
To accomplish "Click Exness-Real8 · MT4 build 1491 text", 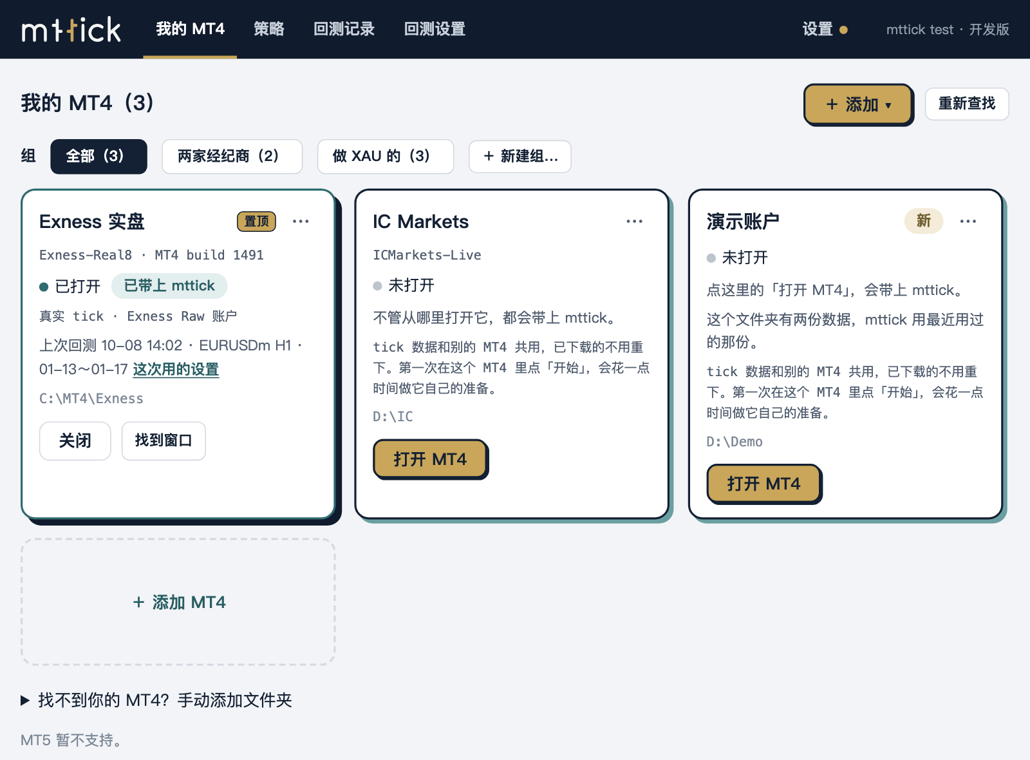I will pos(151,255).
